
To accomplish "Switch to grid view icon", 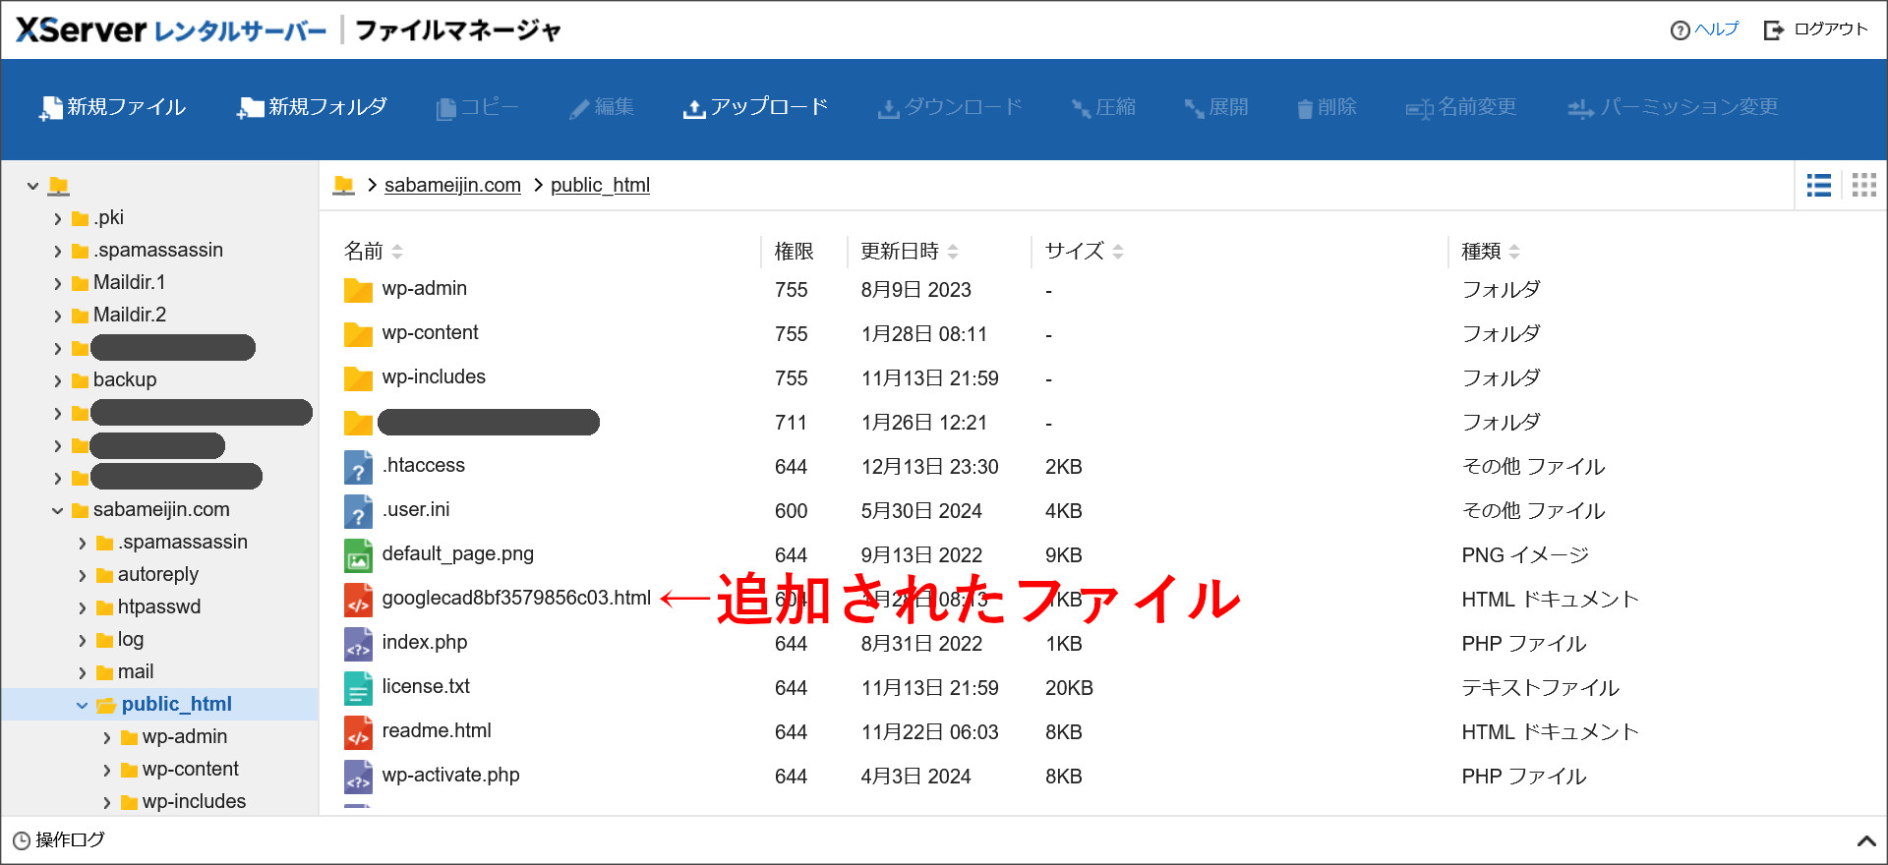I will click(1864, 185).
